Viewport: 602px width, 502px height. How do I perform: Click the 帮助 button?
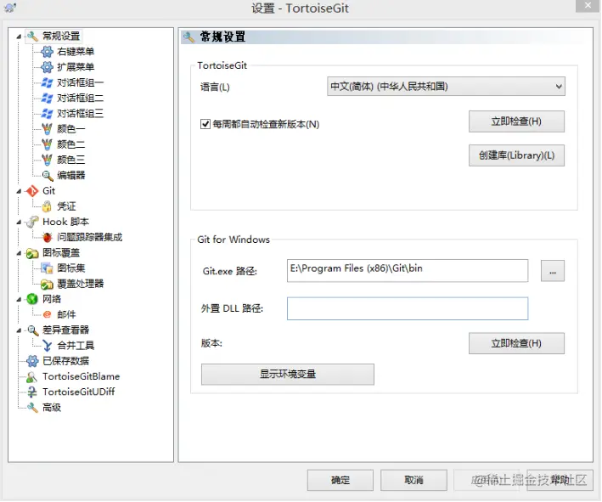coord(560,480)
